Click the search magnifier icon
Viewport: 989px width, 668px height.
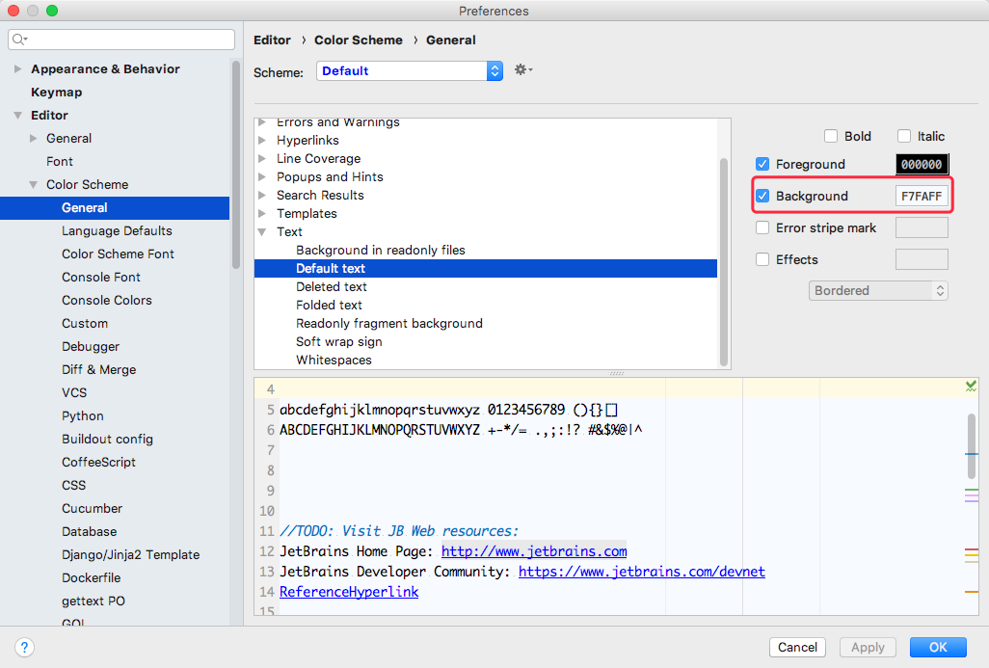pos(20,40)
